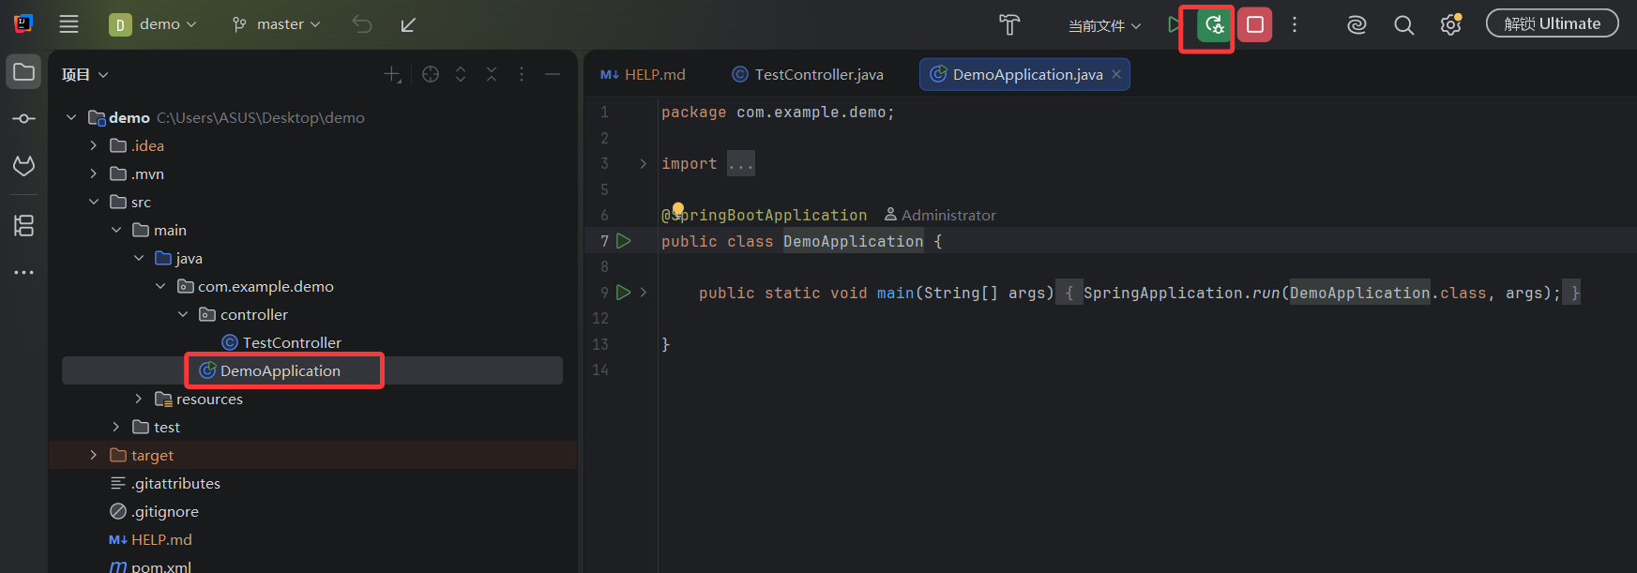This screenshot has width=1637, height=573.
Task: Toggle the Project tool window folder icon
Action: click(24, 72)
